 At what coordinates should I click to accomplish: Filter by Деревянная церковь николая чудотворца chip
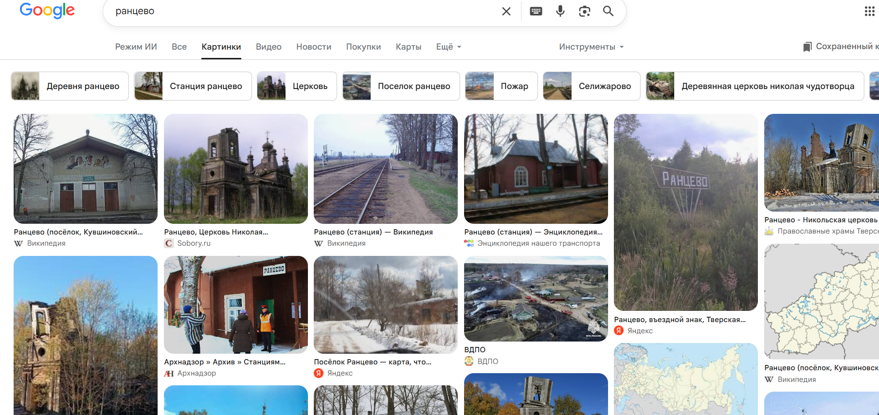755,86
